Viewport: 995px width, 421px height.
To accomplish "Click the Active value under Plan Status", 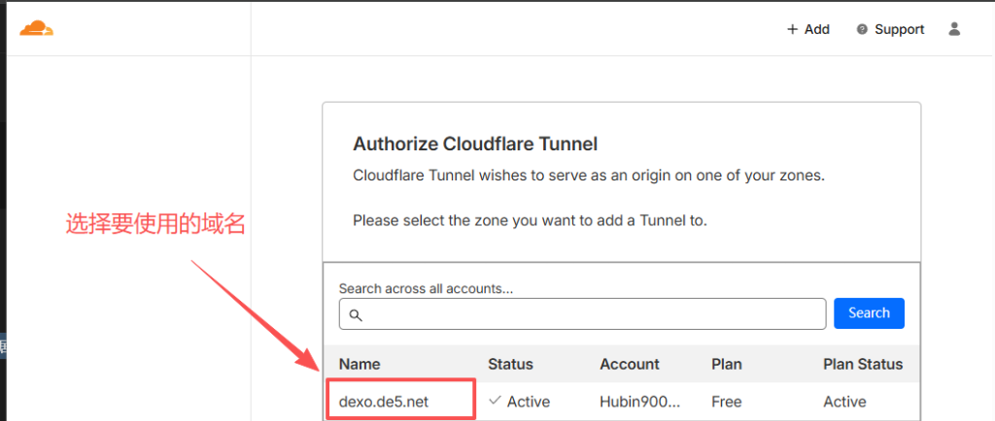I will 844,402.
